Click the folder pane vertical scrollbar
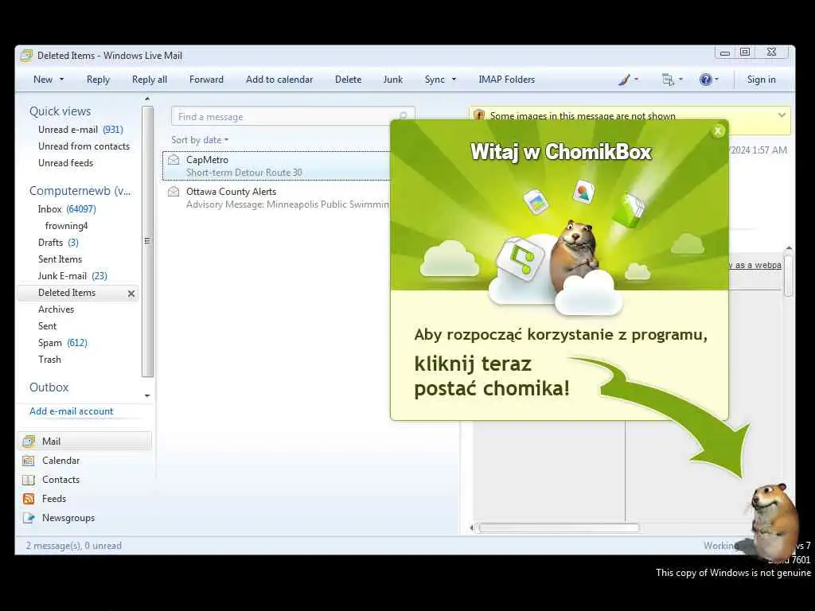 click(x=147, y=242)
